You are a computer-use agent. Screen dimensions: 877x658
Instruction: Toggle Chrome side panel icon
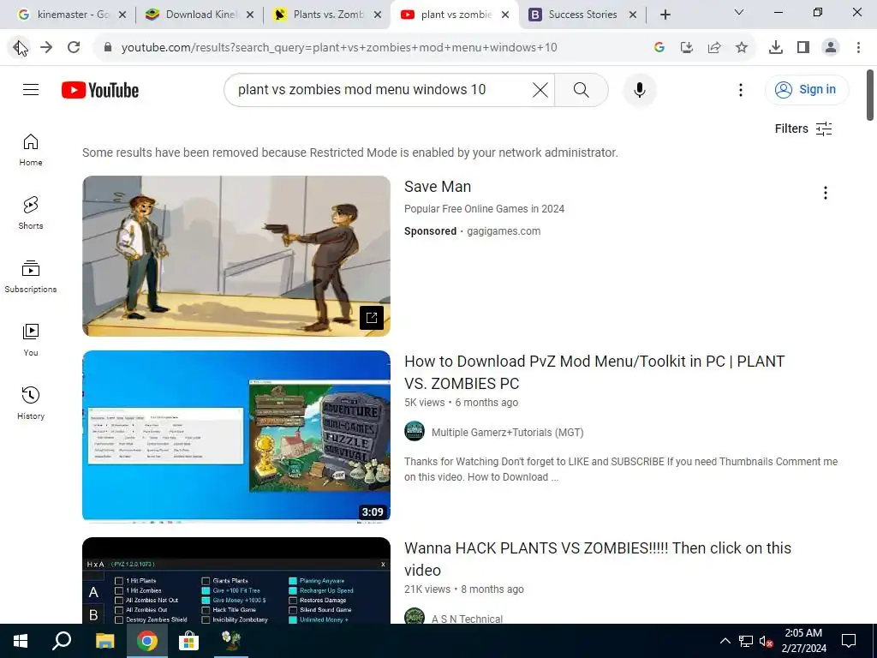click(803, 48)
